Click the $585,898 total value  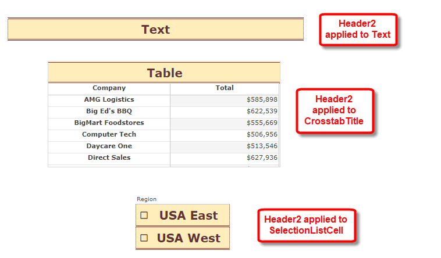(262, 100)
